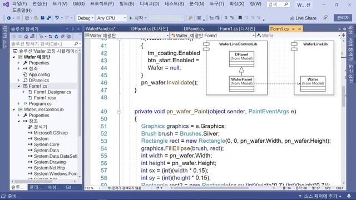Click the Live Share icon button
356x200 pixels.
(303, 18)
